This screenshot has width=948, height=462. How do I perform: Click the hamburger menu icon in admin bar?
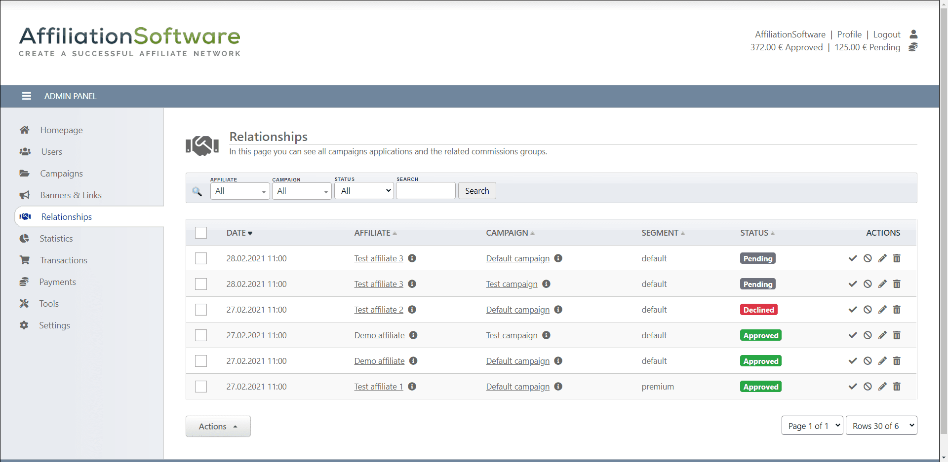(x=27, y=96)
